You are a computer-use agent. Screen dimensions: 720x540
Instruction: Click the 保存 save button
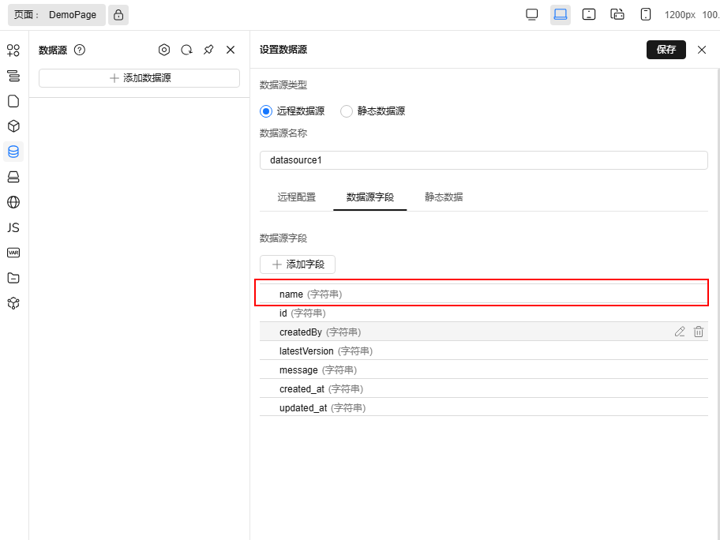click(666, 49)
